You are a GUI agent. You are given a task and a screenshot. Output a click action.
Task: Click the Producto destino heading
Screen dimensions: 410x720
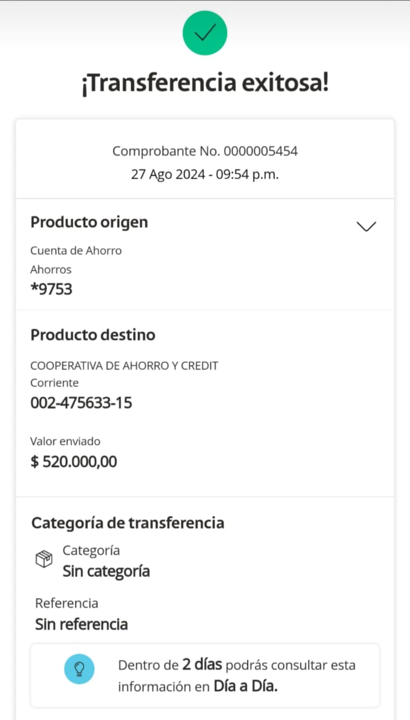93,335
